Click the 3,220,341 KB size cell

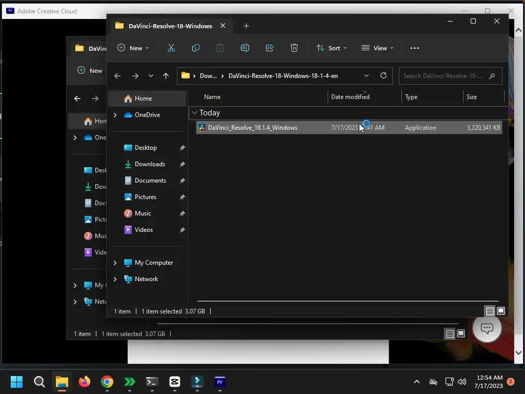(x=483, y=128)
